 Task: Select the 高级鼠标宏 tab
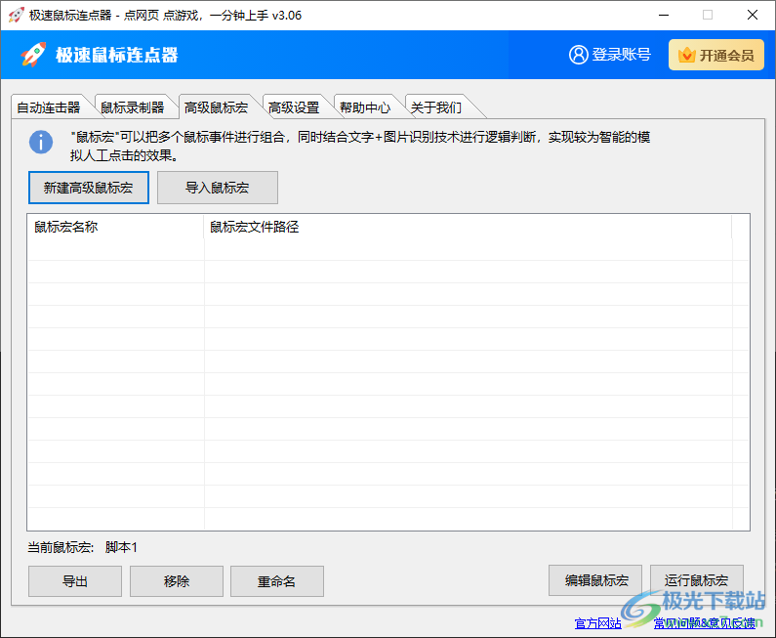216,107
